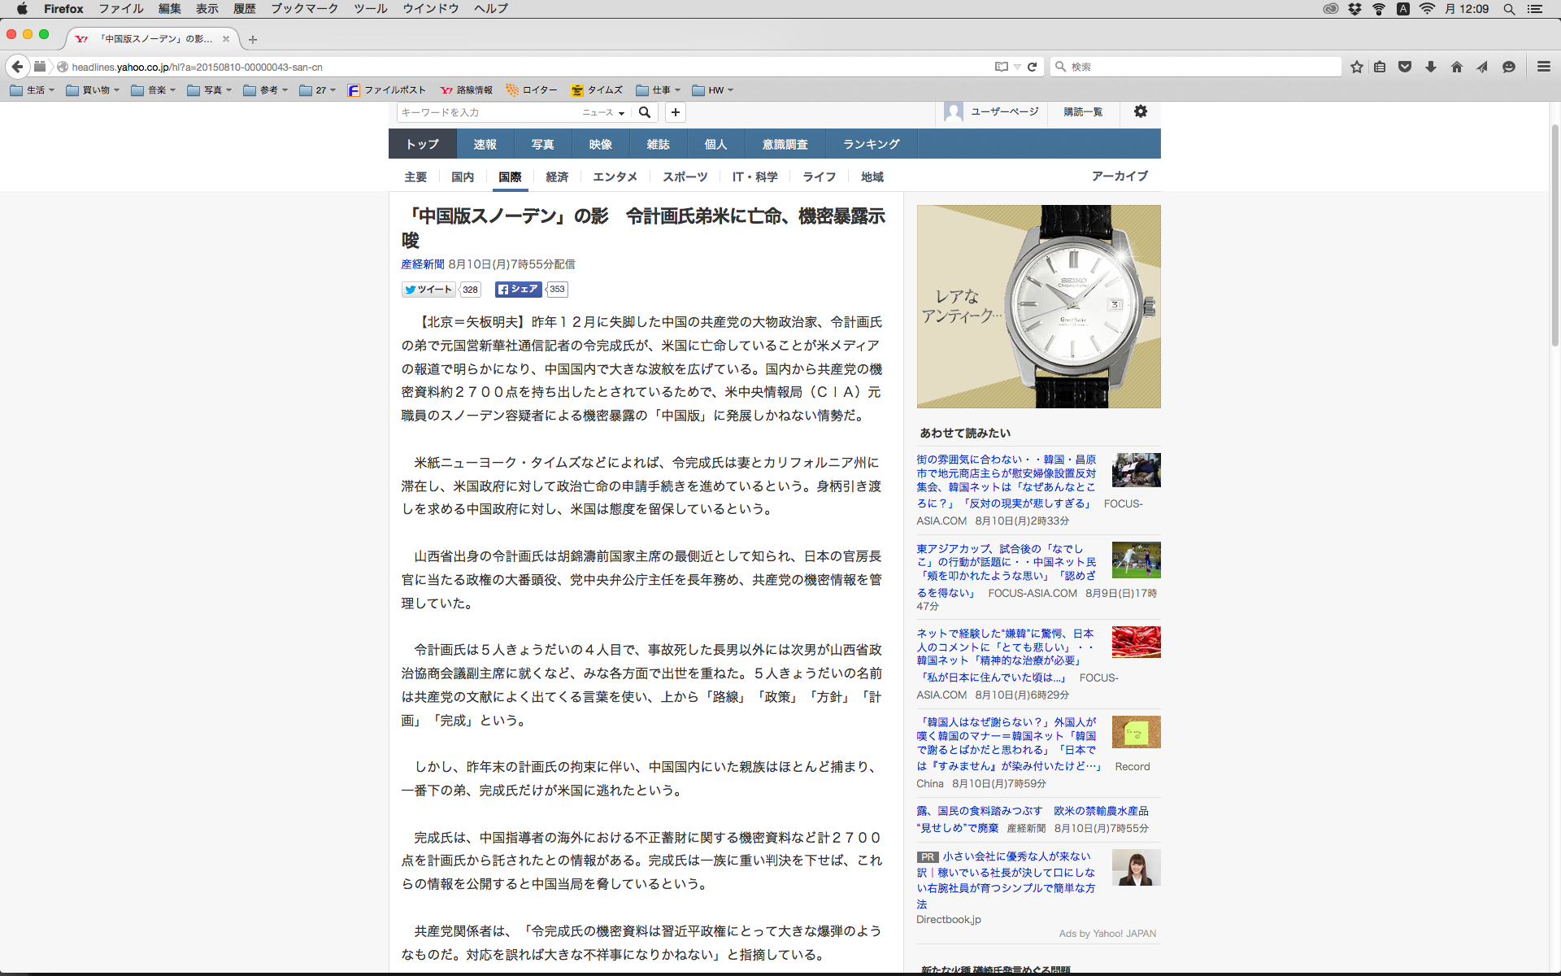Open the 産経新聞 source link
Image resolution: width=1561 pixels, height=976 pixels.
pos(423,264)
